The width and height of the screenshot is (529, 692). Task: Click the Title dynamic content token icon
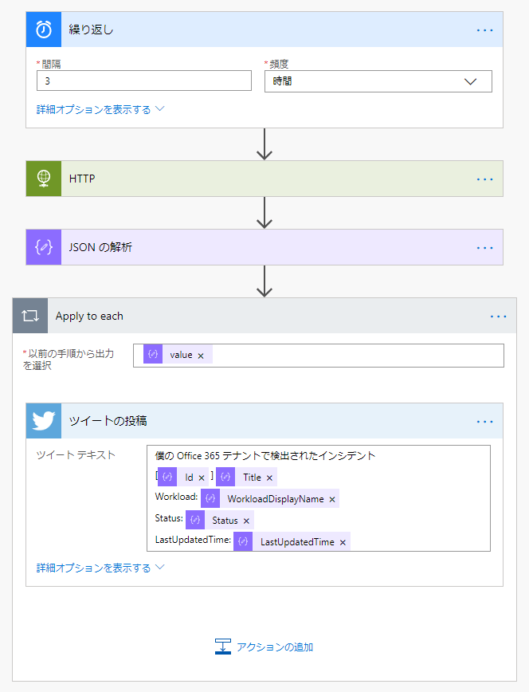tap(225, 477)
